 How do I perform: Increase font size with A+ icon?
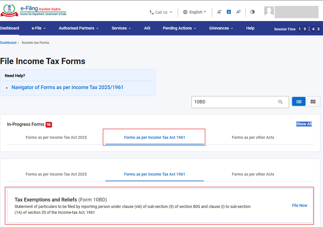pos(238,12)
